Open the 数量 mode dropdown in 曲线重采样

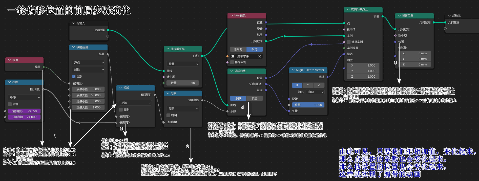pos(183,64)
